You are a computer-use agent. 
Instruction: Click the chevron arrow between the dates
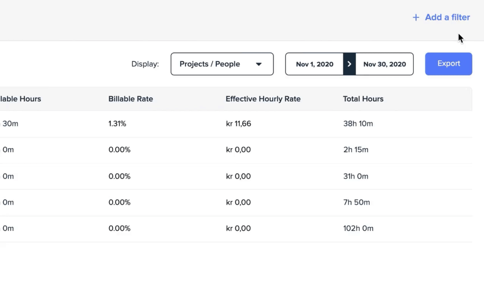click(349, 64)
